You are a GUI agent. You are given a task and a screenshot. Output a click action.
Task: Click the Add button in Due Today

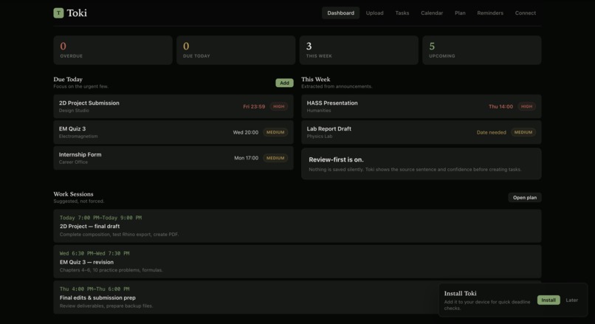[x=284, y=83]
